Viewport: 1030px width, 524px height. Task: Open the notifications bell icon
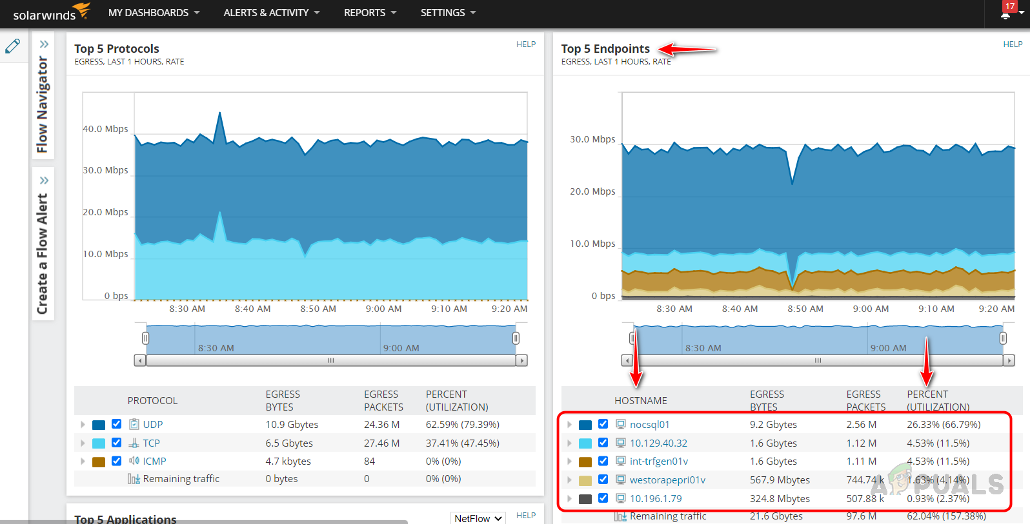click(x=1005, y=14)
